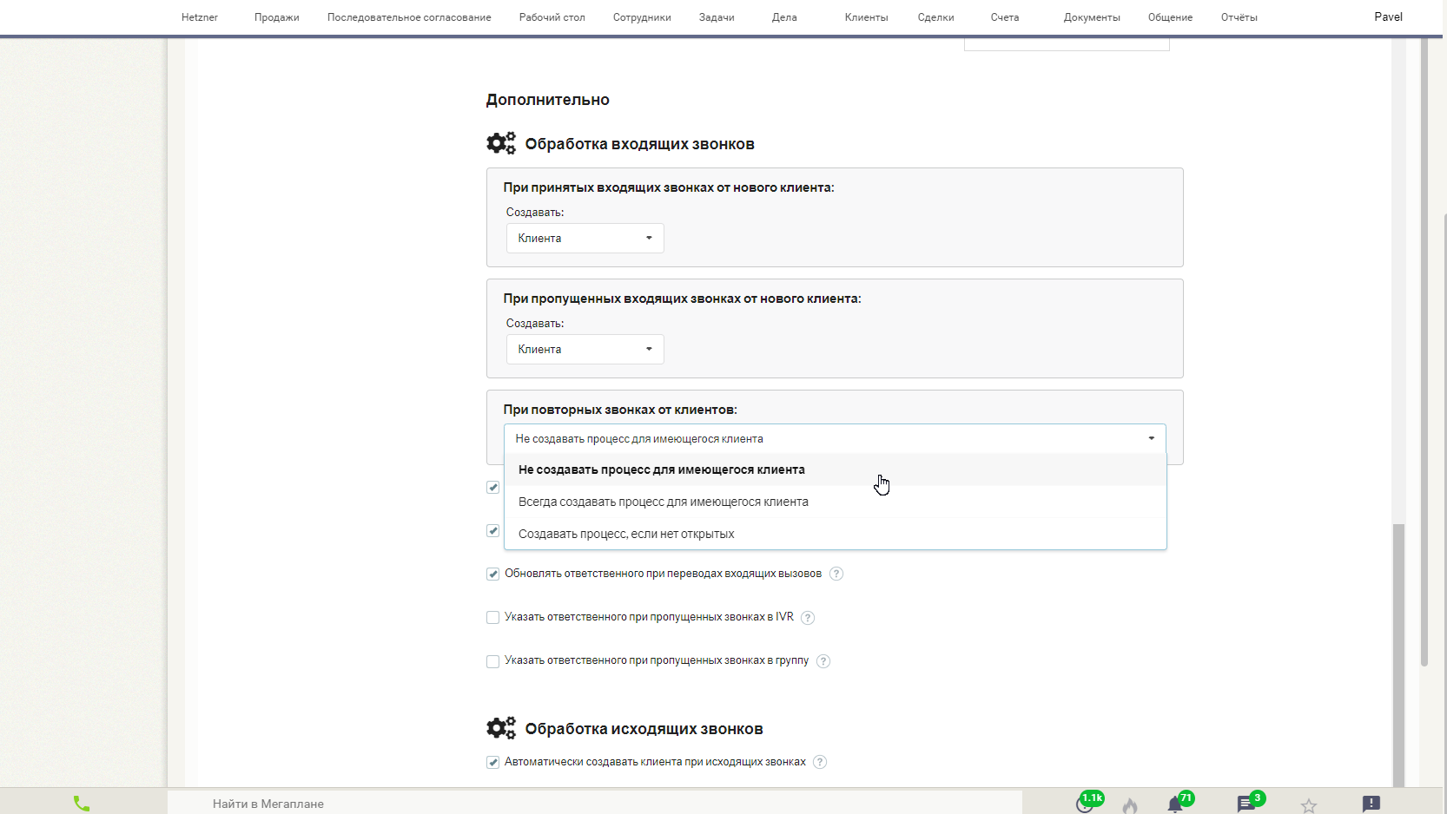Toggle Автоматически создавать клиента при исходящих звонках
The height and width of the screenshot is (814, 1447).
(x=492, y=762)
